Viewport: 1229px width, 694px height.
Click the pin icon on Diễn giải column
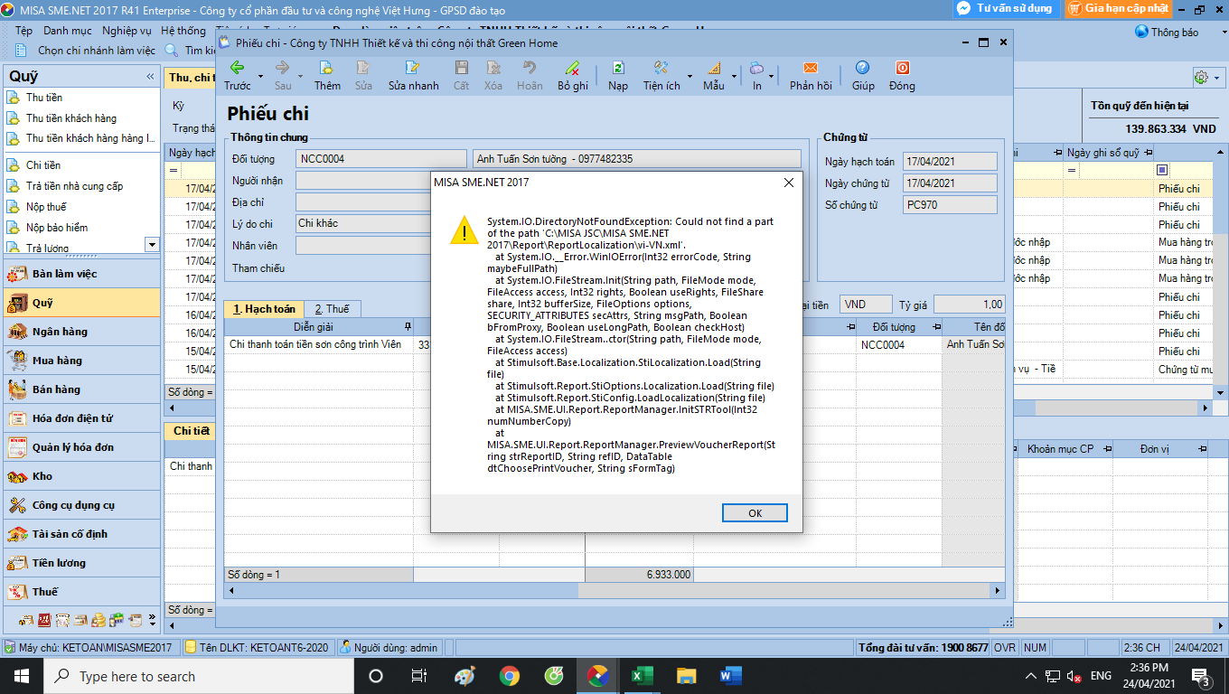coord(408,326)
